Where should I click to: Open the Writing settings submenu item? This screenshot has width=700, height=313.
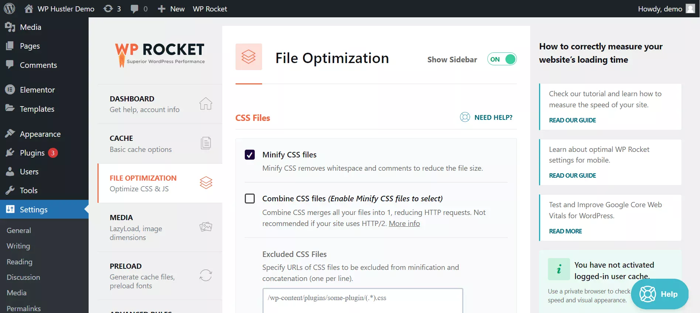coord(18,246)
